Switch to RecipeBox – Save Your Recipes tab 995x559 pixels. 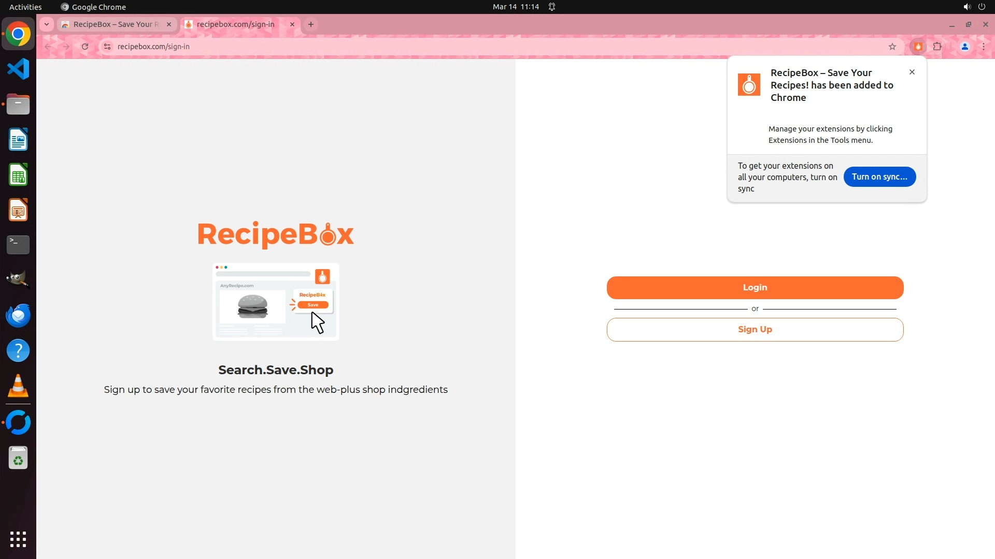point(115,24)
